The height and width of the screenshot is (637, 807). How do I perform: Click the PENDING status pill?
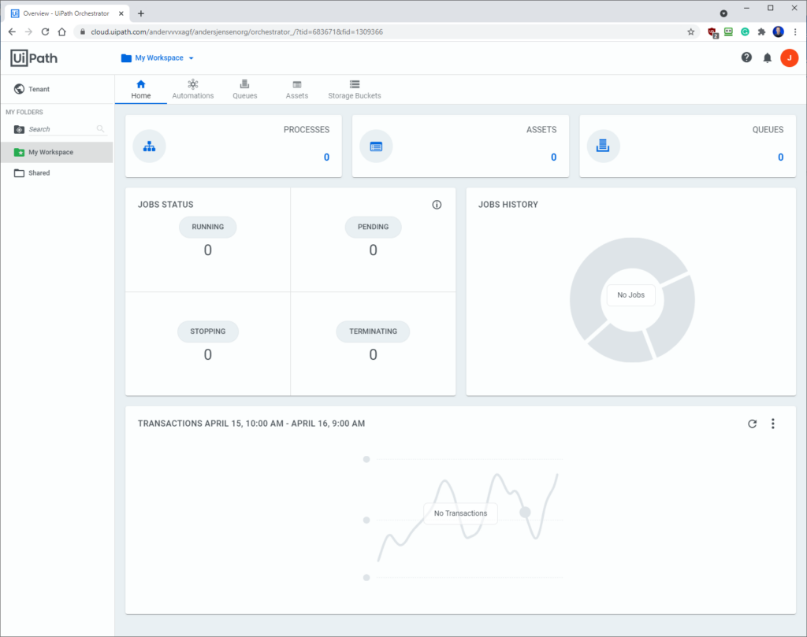click(373, 227)
